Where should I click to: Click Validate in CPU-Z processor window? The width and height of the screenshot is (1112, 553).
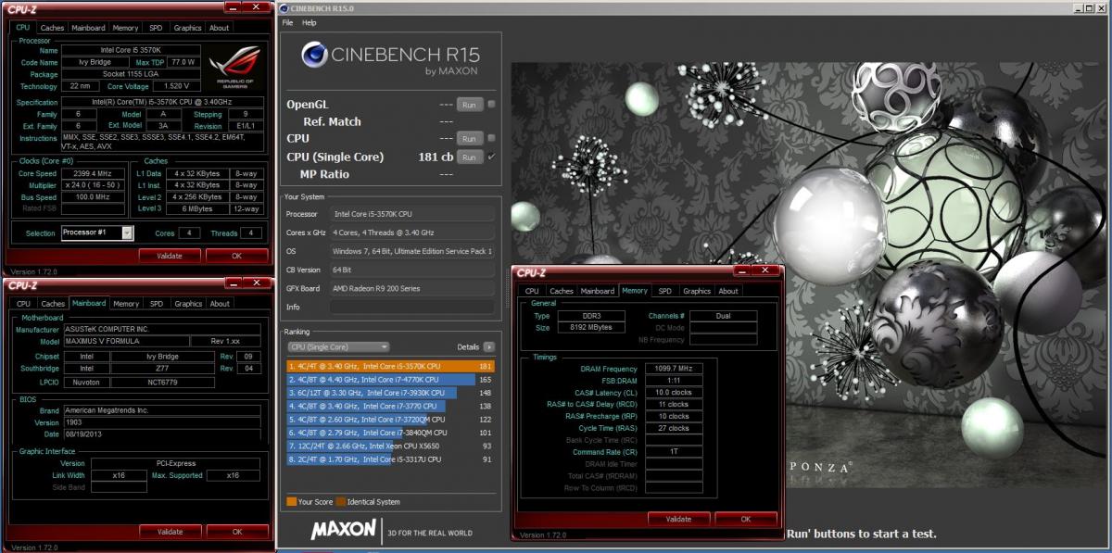click(x=170, y=256)
